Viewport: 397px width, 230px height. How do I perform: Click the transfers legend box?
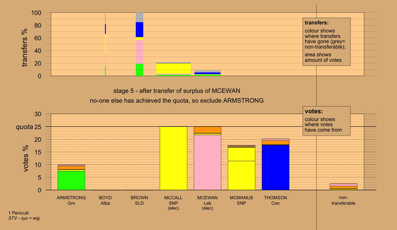pos(326,42)
